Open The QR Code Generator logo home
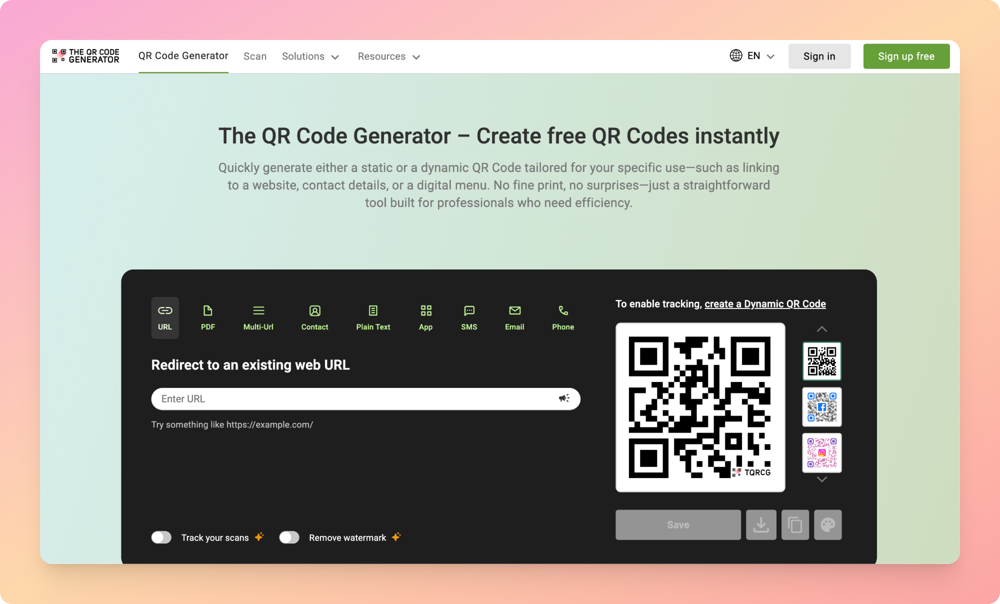1000x604 pixels. pos(85,56)
